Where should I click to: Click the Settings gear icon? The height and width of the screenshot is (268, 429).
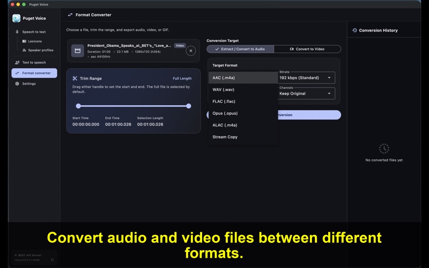[17, 84]
